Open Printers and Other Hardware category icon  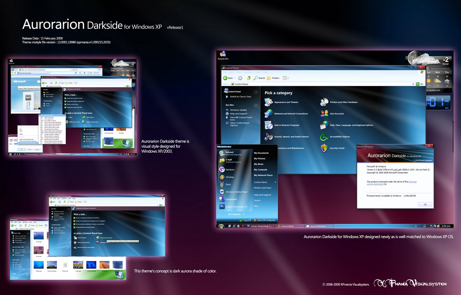tap(324, 102)
